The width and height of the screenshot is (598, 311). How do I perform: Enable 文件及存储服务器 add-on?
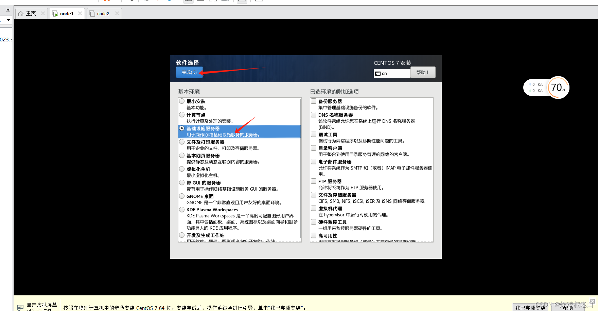click(x=314, y=195)
